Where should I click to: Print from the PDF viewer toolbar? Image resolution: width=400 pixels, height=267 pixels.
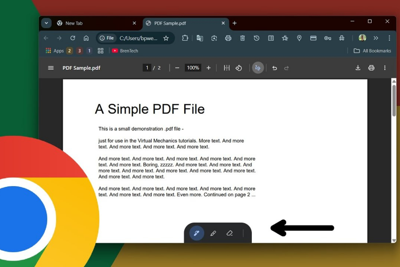click(x=371, y=68)
